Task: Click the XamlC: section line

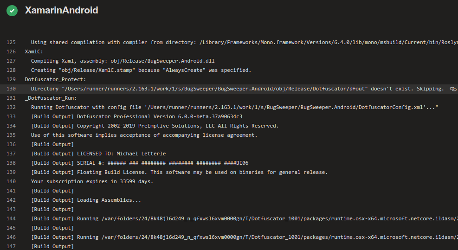Action: [x=34, y=51]
